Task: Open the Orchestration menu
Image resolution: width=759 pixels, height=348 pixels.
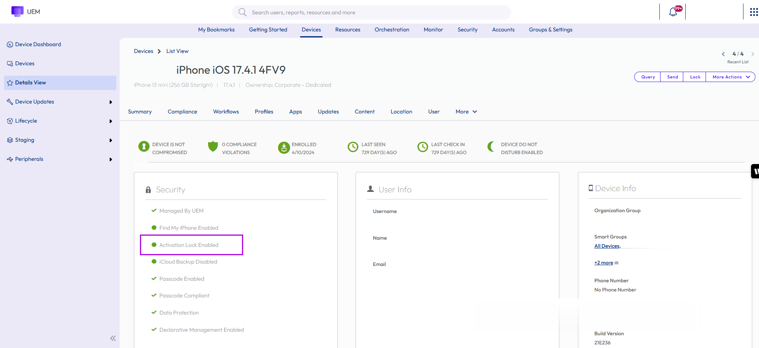Action: coord(392,30)
